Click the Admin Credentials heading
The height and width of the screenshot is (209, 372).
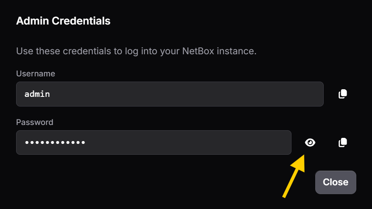click(x=63, y=21)
